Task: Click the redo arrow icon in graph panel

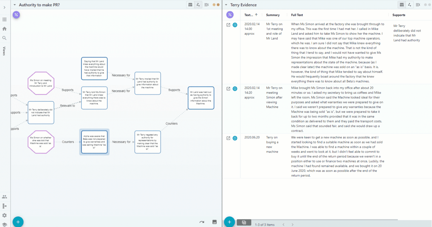Action: click(202, 222)
